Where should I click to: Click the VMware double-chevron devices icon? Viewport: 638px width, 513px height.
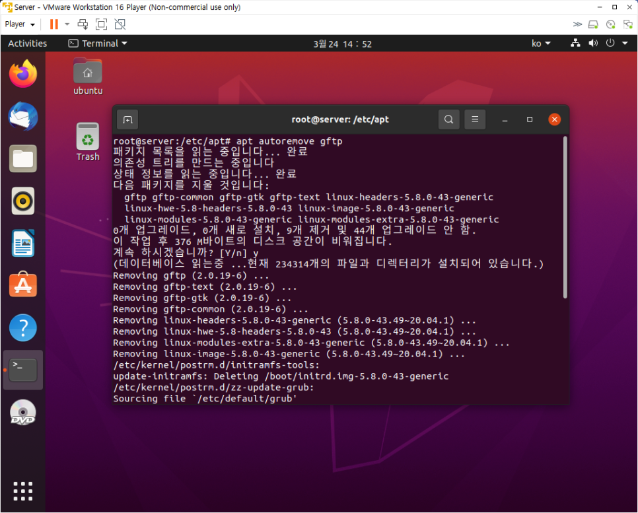[577, 24]
